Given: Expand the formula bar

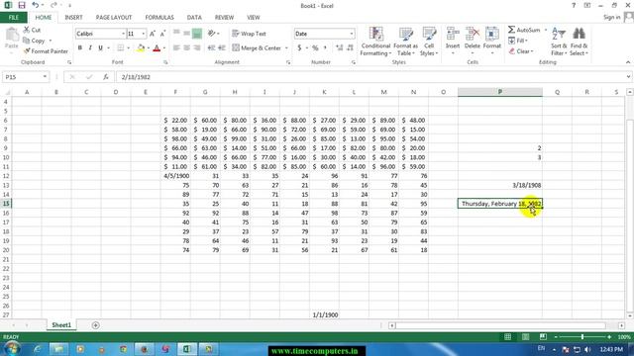Looking at the screenshot, I should click(628, 77).
